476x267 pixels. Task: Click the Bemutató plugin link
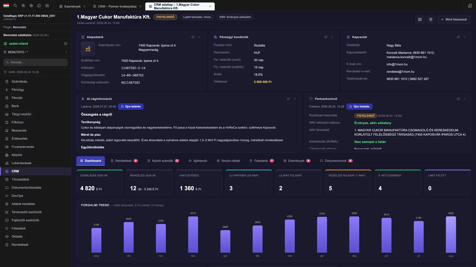[x=20, y=27]
